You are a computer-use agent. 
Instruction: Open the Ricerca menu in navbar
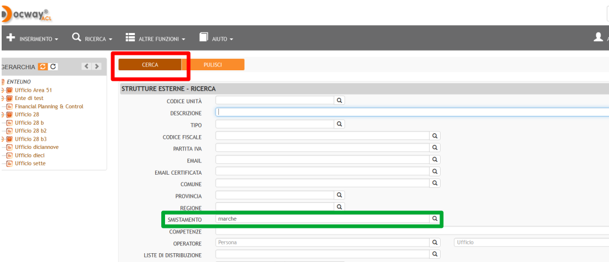(x=92, y=39)
